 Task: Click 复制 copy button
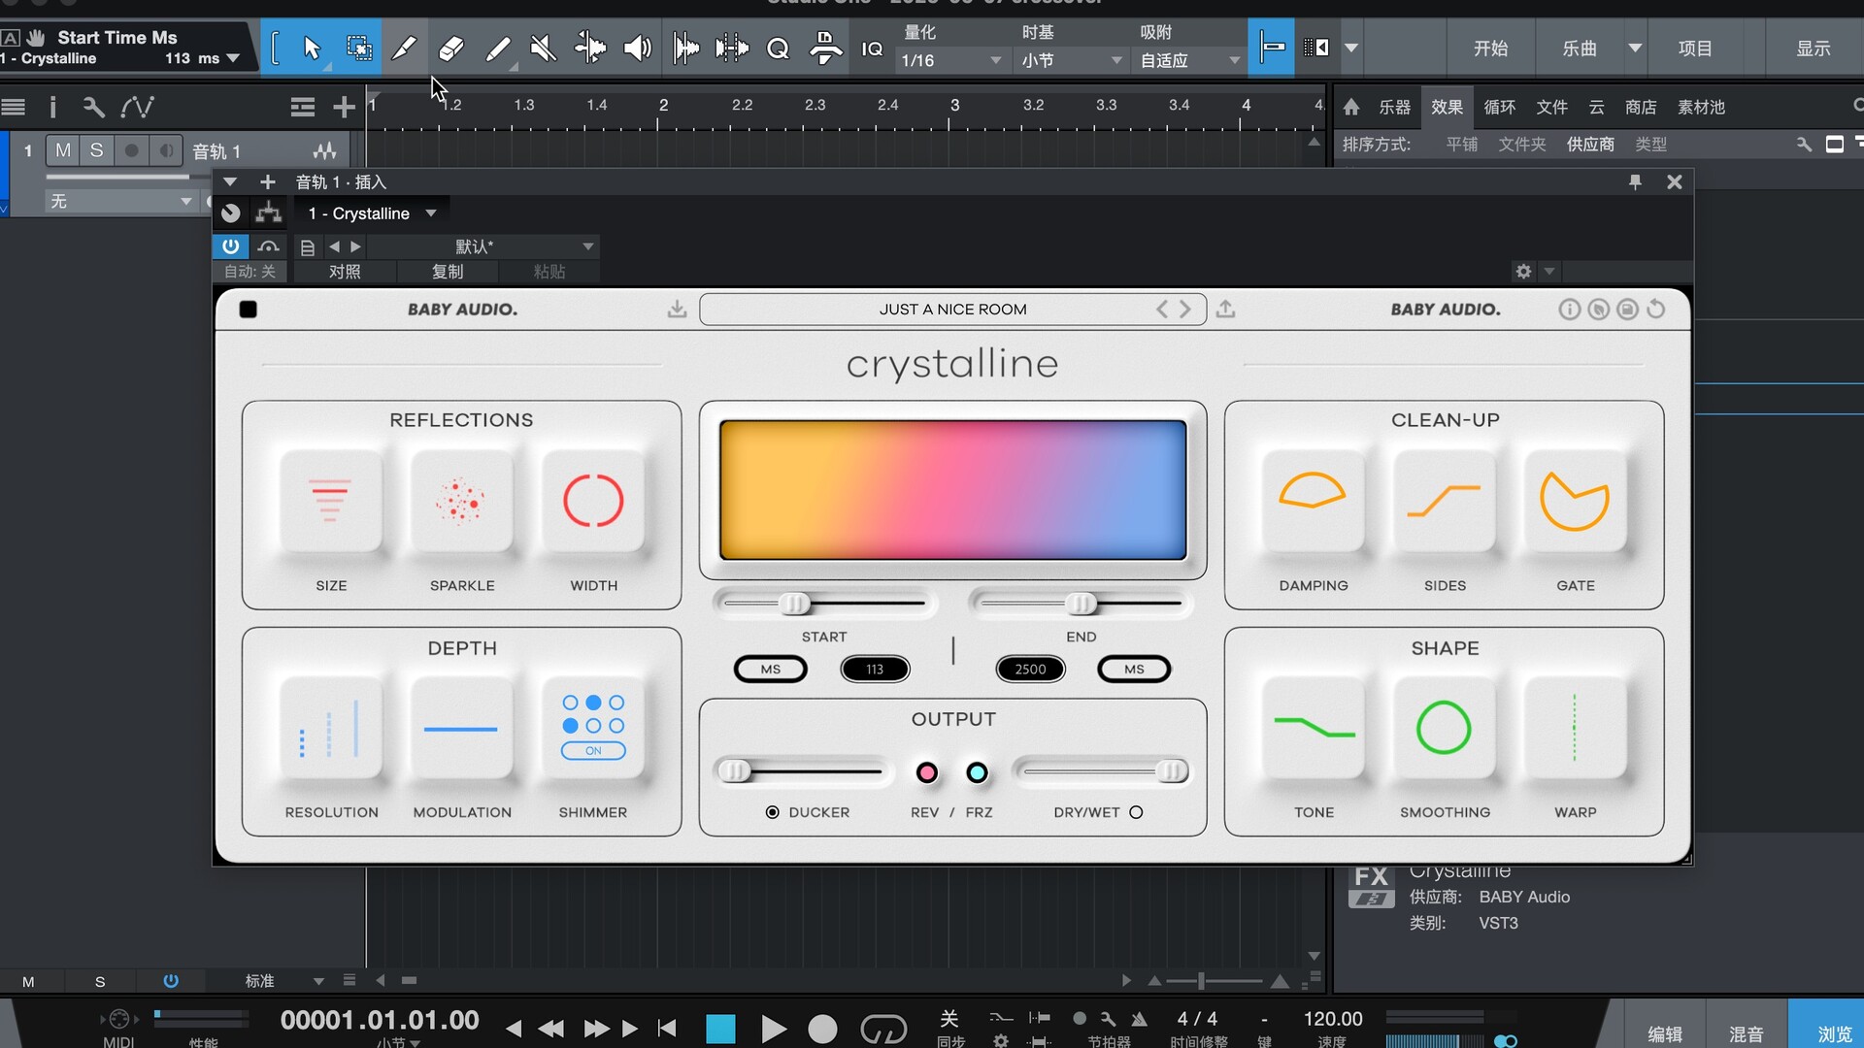coord(448,272)
